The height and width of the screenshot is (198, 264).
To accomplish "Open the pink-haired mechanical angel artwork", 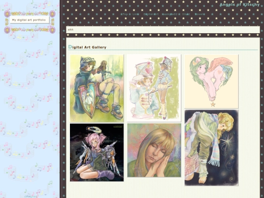I will pyautogui.click(x=97, y=153).
